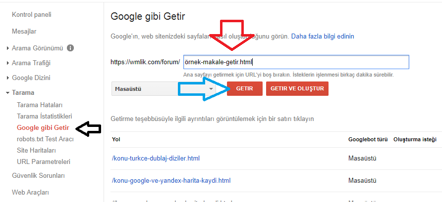The height and width of the screenshot is (202, 442).
Task: Expand the Google Dizini section
Action: [x=31, y=78]
